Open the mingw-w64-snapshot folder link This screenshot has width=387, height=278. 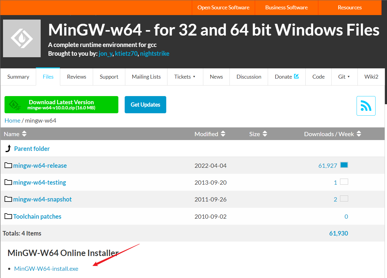tap(42, 199)
